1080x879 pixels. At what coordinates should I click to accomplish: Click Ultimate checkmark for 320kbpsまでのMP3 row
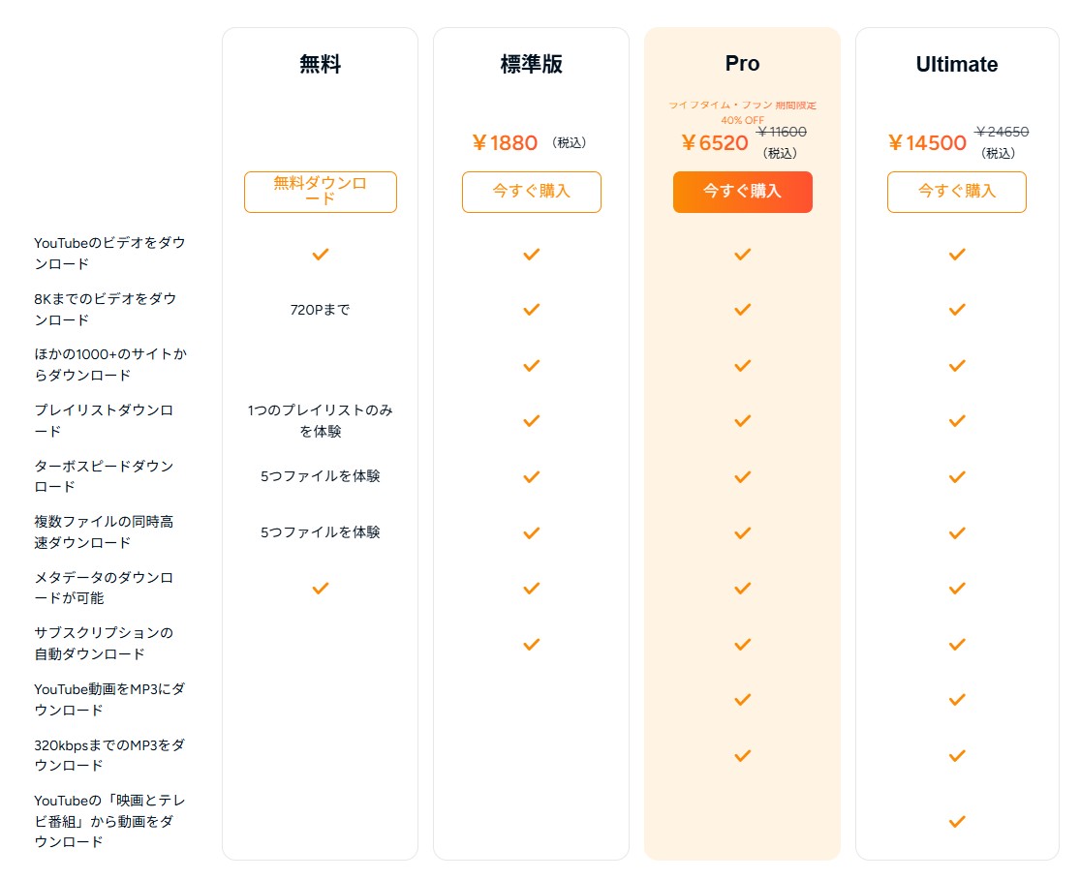click(x=956, y=755)
